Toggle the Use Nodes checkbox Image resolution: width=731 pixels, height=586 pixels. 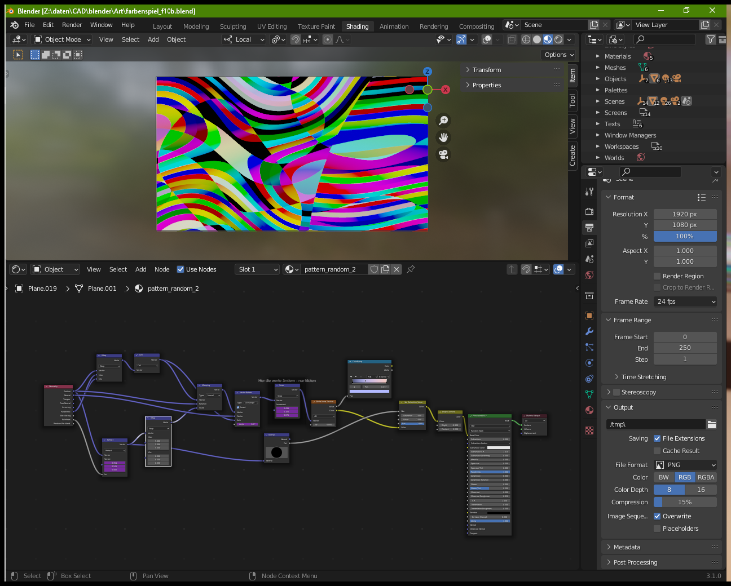(180, 269)
